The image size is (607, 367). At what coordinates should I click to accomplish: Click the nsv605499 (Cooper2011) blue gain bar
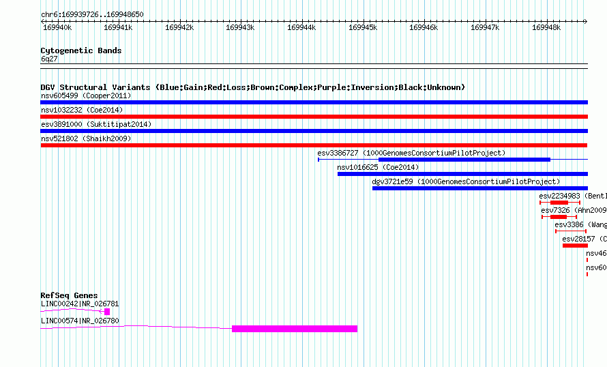click(314, 102)
